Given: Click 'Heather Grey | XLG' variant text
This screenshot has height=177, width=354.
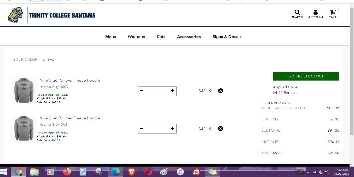Looking at the screenshot, I should point(53,125).
